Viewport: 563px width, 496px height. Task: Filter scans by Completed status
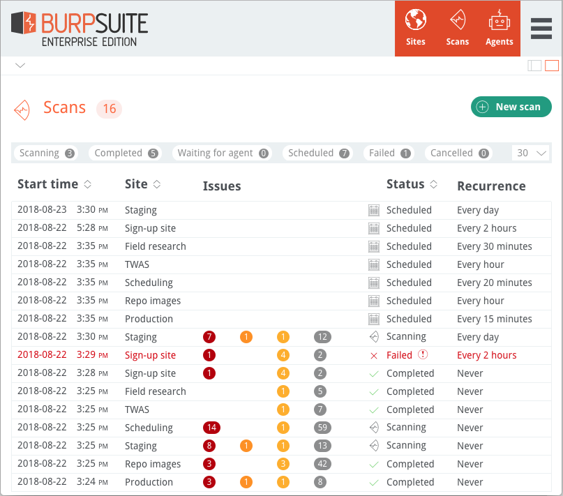[126, 153]
